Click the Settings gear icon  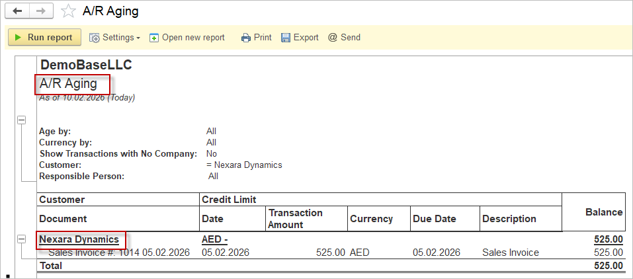pyautogui.click(x=95, y=38)
